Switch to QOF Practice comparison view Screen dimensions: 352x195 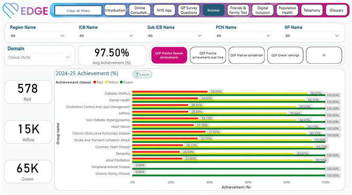[247, 55]
